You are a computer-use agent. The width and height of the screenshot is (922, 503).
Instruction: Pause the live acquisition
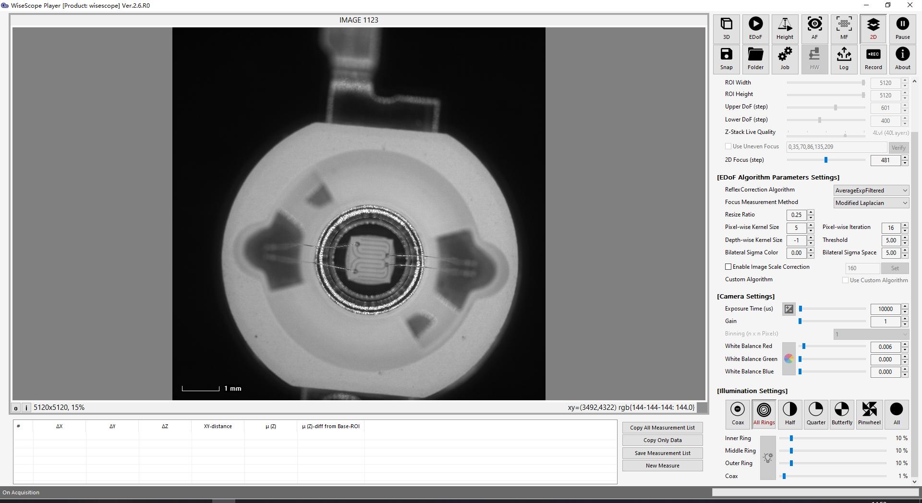coord(902,29)
